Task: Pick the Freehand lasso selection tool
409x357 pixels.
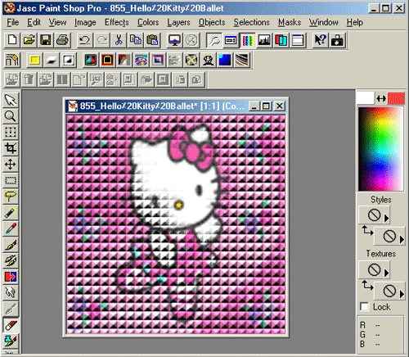Action: pos(11,197)
